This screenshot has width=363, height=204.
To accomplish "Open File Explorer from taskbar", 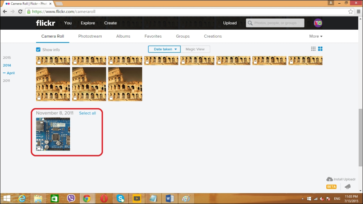I will coord(38,199).
